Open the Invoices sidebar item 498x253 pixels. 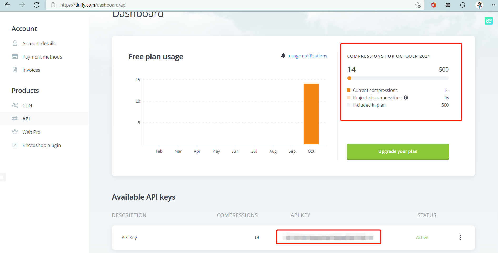31,70
